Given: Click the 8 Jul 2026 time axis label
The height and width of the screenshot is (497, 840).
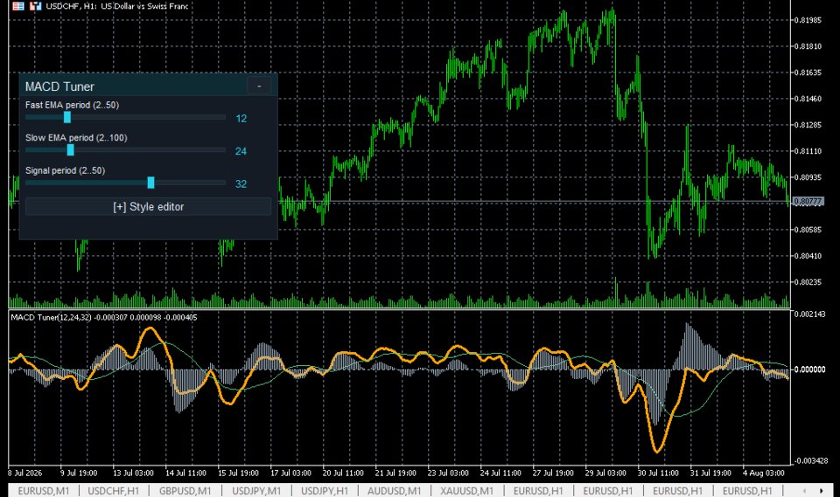Looking at the screenshot, I should coord(25,473).
